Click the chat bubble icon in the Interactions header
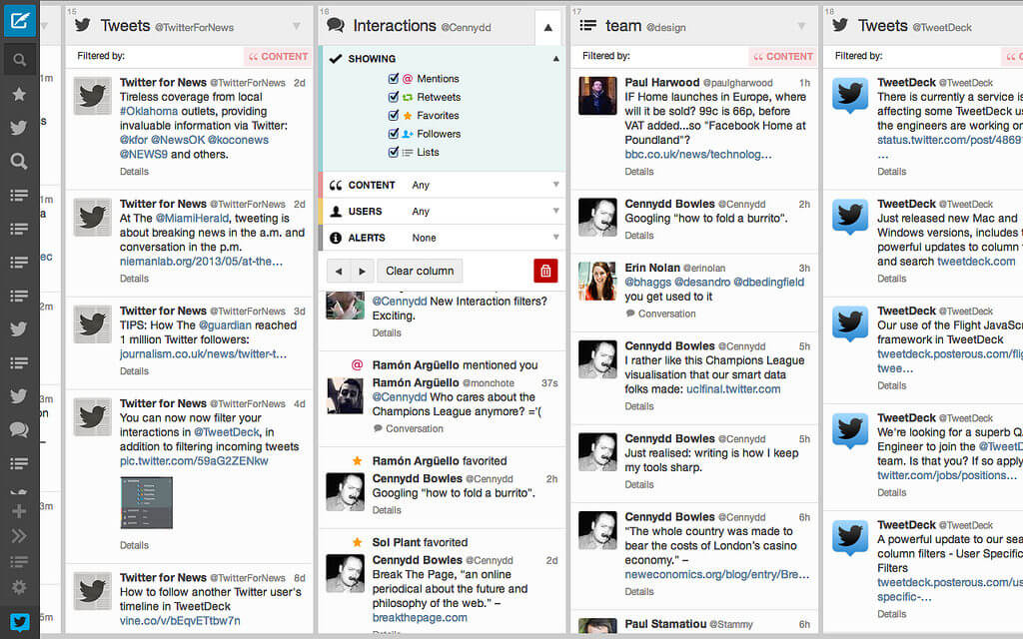The width and height of the screenshot is (1023, 639). (x=336, y=25)
